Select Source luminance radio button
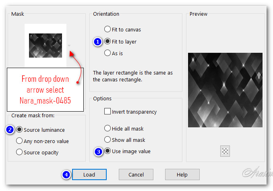The image size is (273, 191). [x=19, y=130]
